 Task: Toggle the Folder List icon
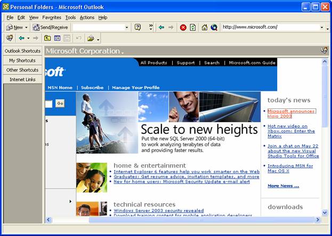(x=57, y=38)
